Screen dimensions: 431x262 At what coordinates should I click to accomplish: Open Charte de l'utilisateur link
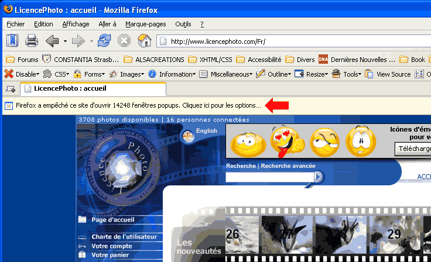click(124, 237)
